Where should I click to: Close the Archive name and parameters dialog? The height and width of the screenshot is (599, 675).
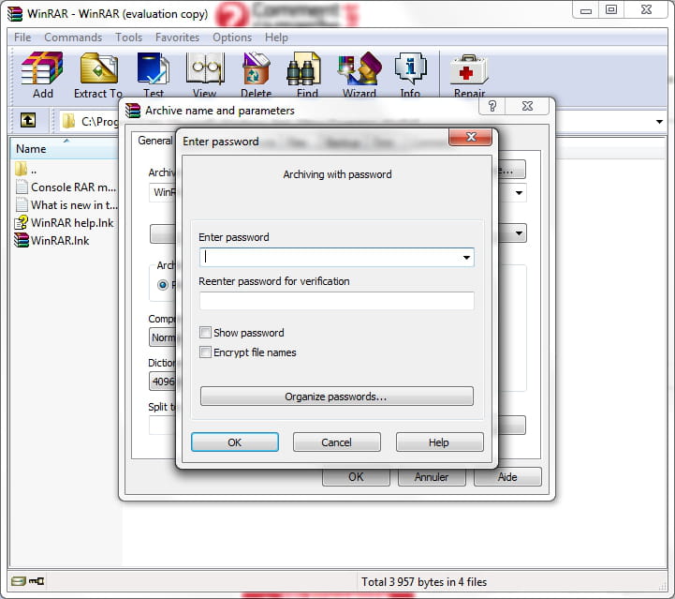[x=527, y=106]
